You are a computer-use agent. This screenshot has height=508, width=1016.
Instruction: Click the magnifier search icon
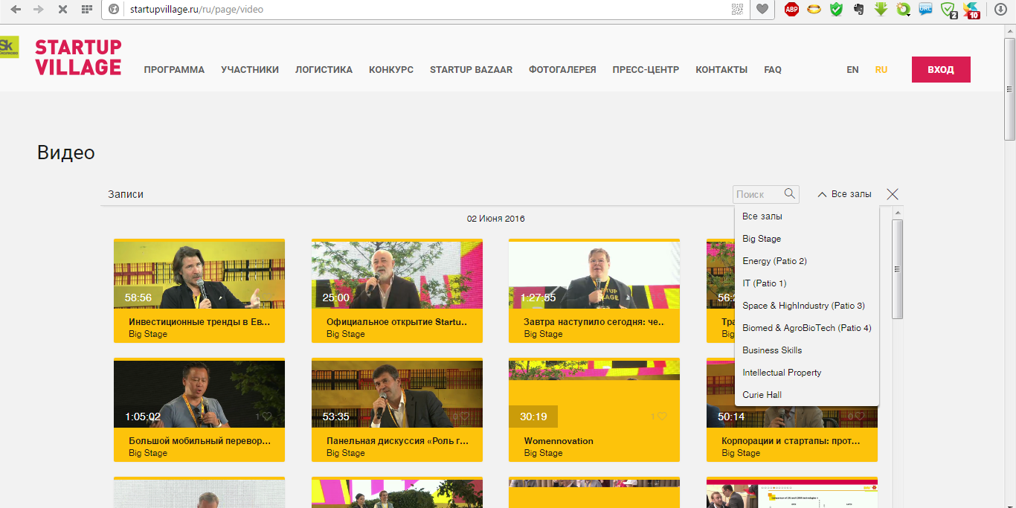click(x=790, y=193)
